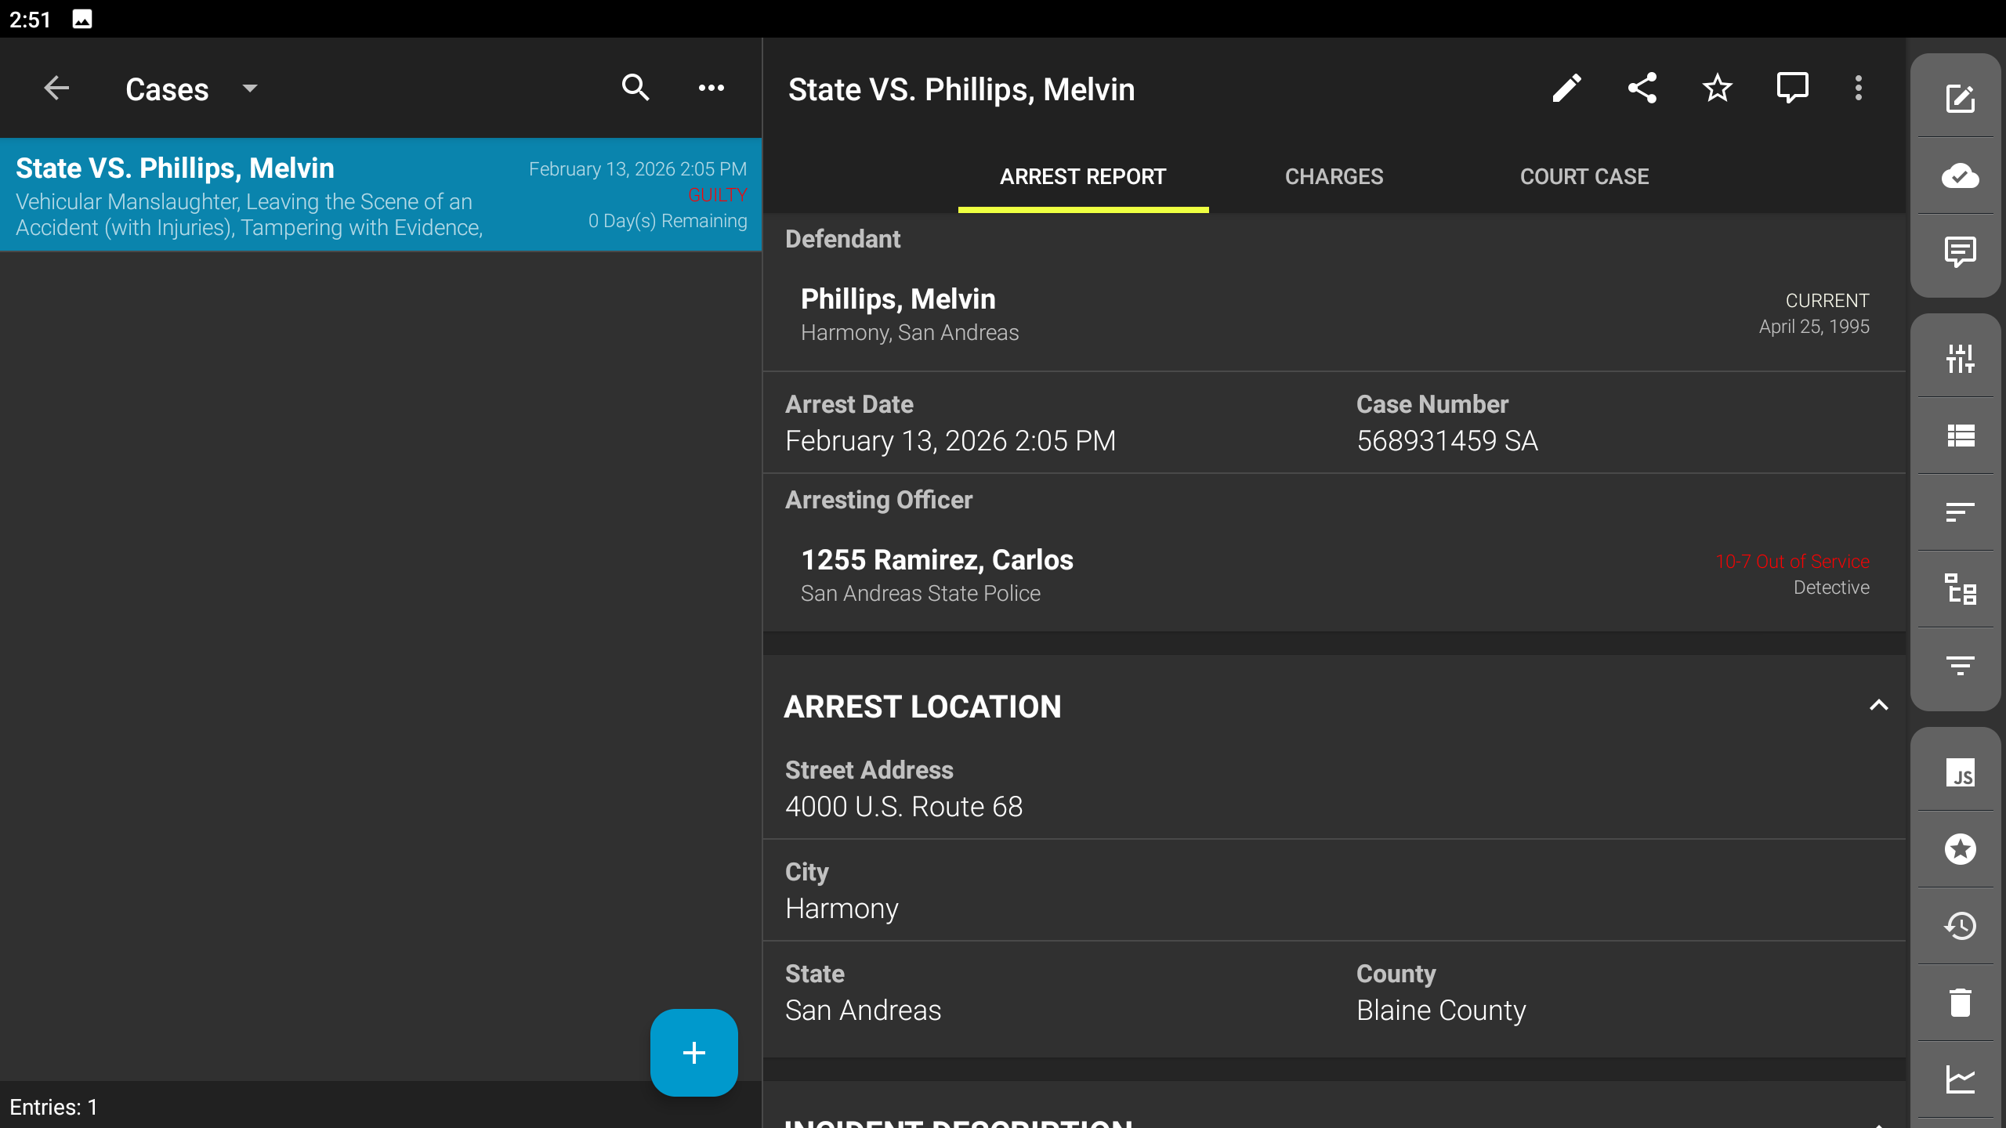Open the filter lines icon in sidebar
Viewport: 2006px width, 1128px height.
click(1960, 666)
